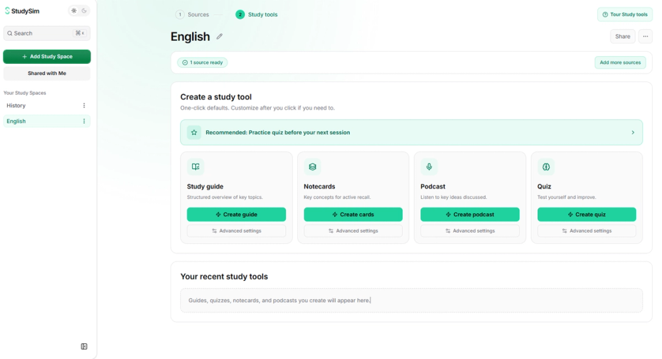Click Create guide

point(237,214)
